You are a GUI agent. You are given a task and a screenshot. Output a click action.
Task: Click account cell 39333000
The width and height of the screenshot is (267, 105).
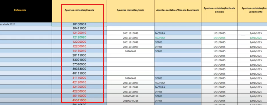tap(79, 69)
